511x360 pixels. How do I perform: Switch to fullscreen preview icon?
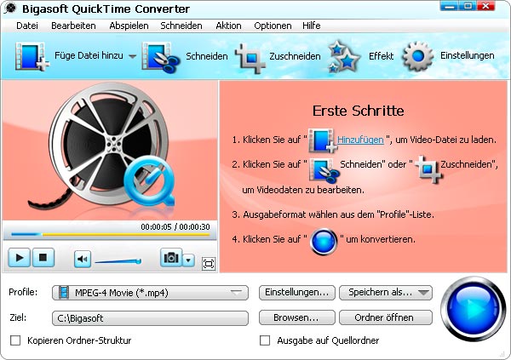tap(209, 263)
